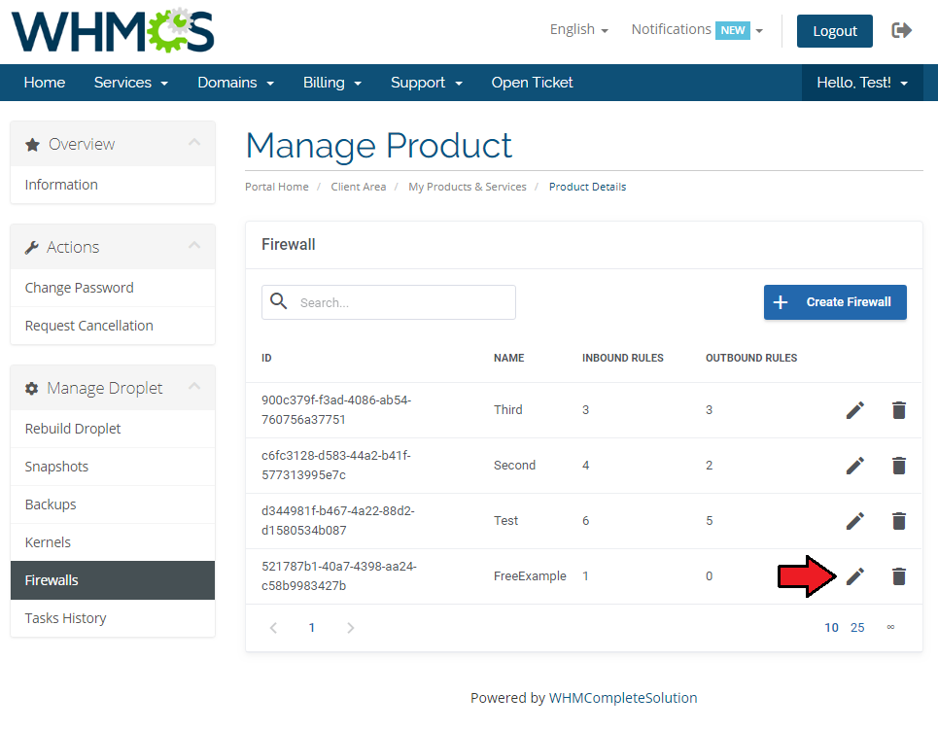Viewport: 938px width, 730px height.
Task: Click the Actions wrench icon
Action: click(32, 248)
